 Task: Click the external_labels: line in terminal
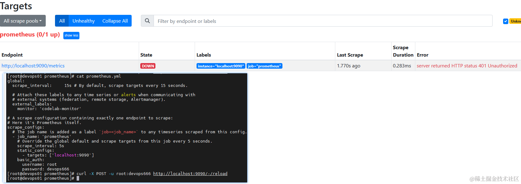pos(32,104)
